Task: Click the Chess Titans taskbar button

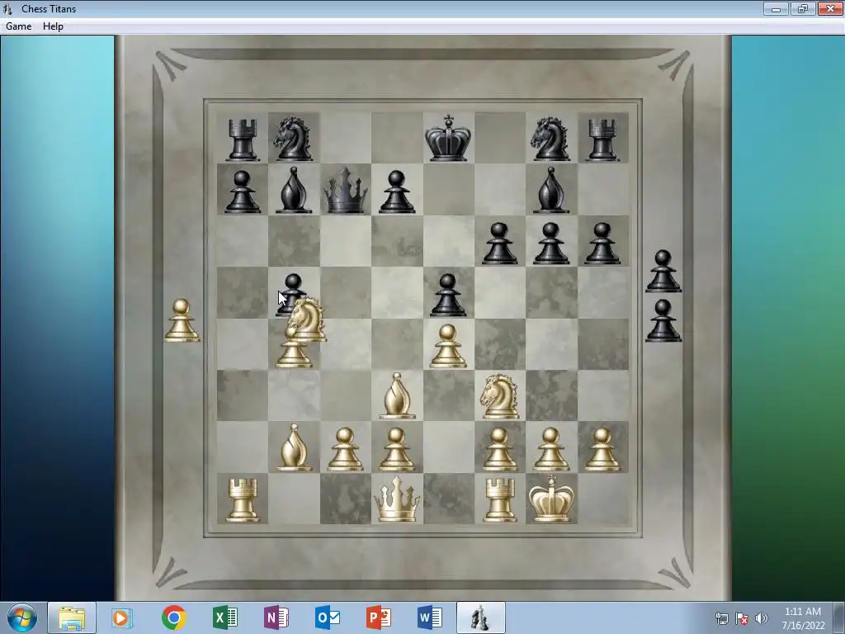Action: click(x=481, y=617)
